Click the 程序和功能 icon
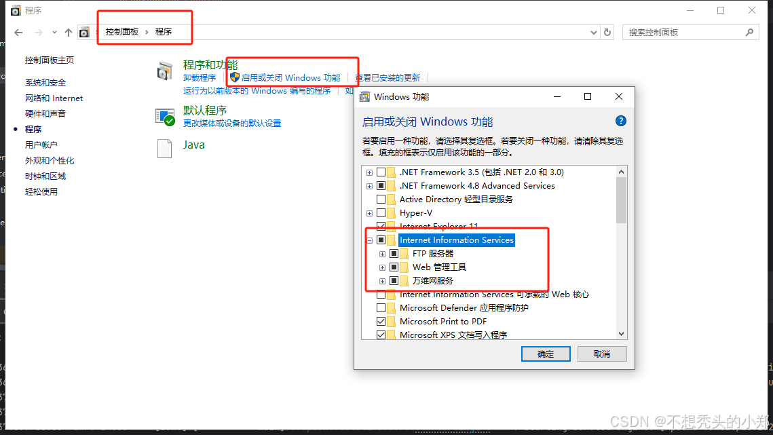The width and height of the screenshot is (773, 435). [x=165, y=71]
